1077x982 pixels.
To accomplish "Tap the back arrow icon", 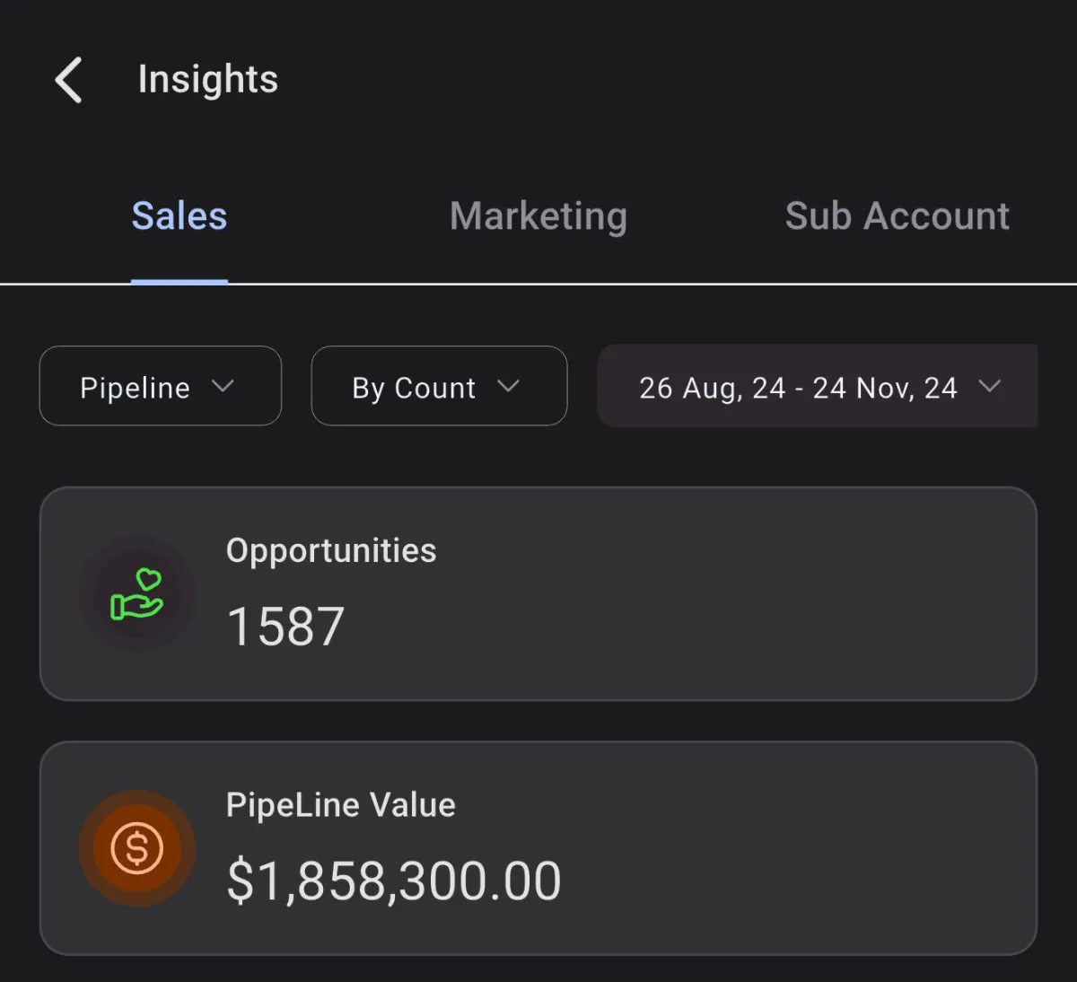I will (68, 80).
